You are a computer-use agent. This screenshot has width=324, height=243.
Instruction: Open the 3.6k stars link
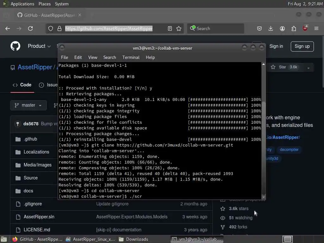pyautogui.click(x=239, y=209)
